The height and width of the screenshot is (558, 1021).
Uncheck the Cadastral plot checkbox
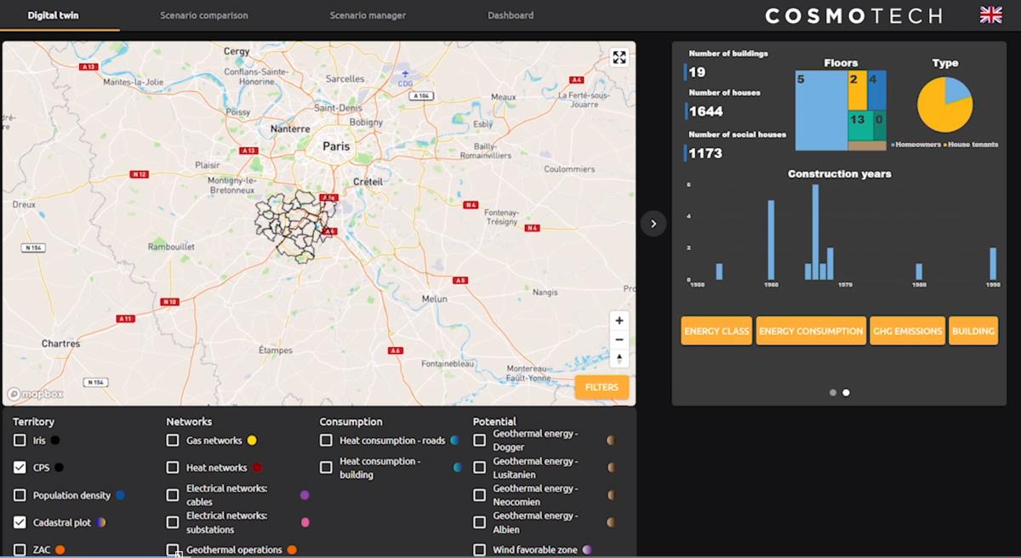coord(20,522)
